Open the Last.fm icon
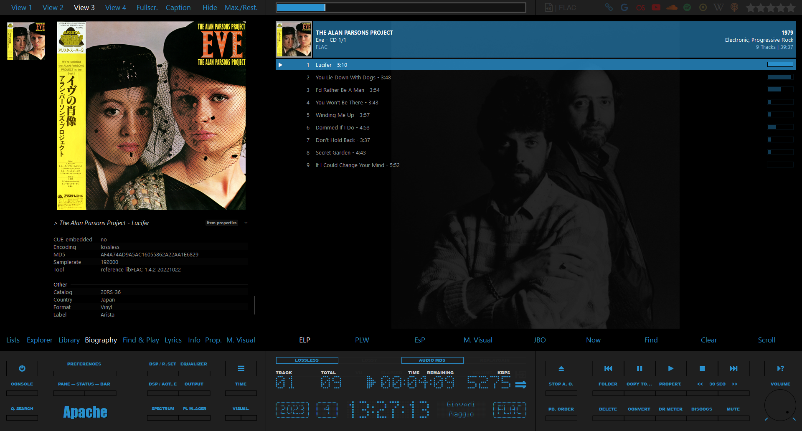 click(x=640, y=8)
